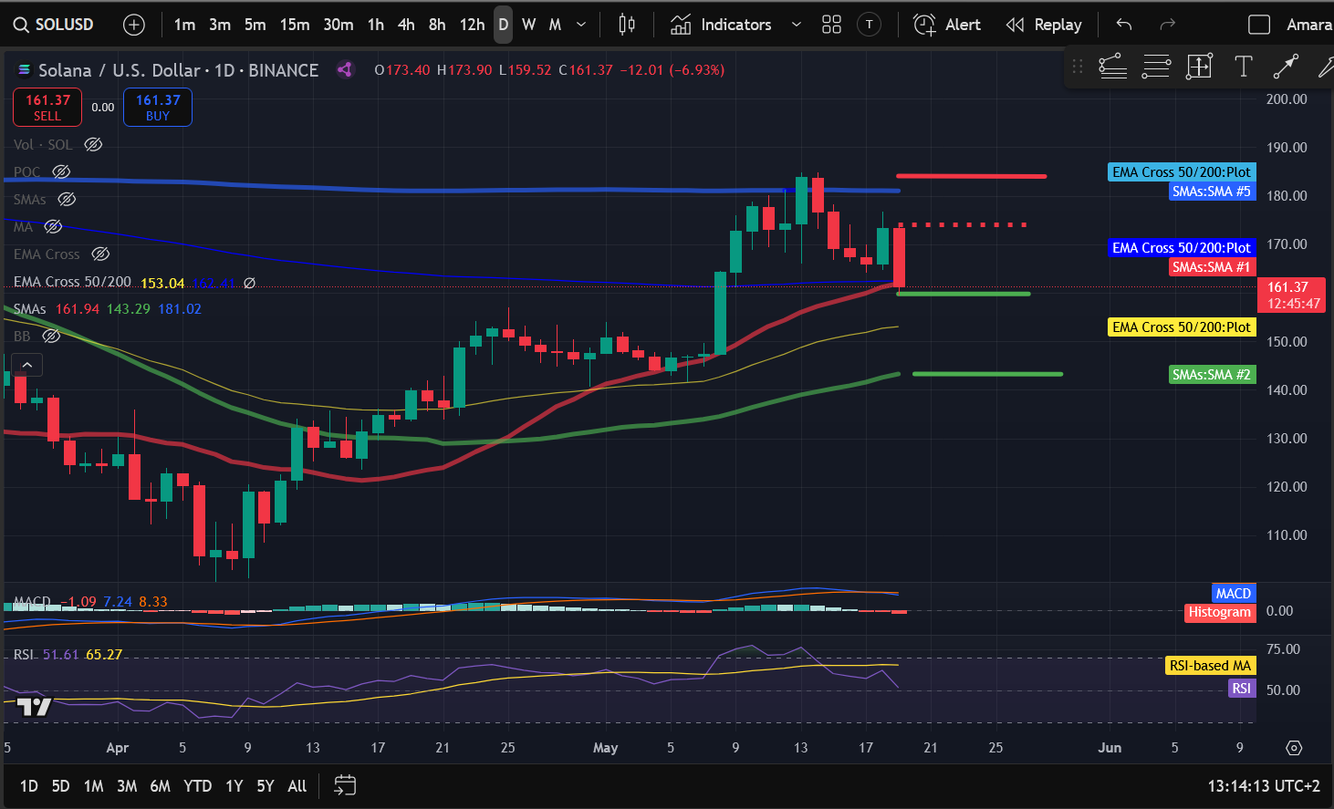Click the SMAs:SMA #2 price label
Image resolution: width=1334 pixels, height=809 pixels.
1212,375
